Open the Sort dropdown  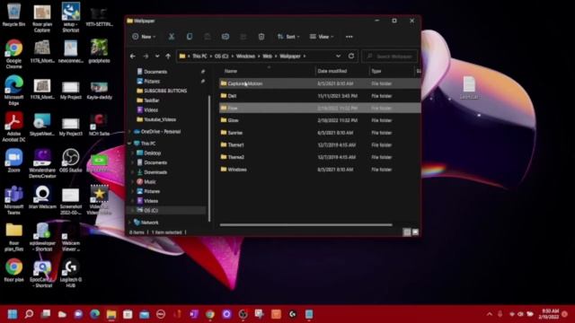pyautogui.click(x=288, y=37)
